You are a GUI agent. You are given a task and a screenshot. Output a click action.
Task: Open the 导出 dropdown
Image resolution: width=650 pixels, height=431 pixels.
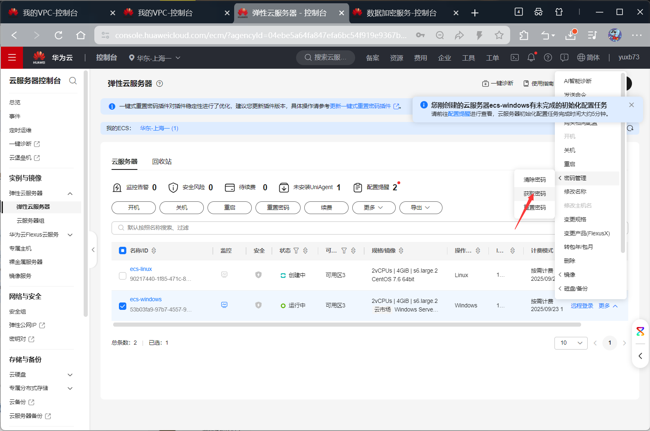421,208
